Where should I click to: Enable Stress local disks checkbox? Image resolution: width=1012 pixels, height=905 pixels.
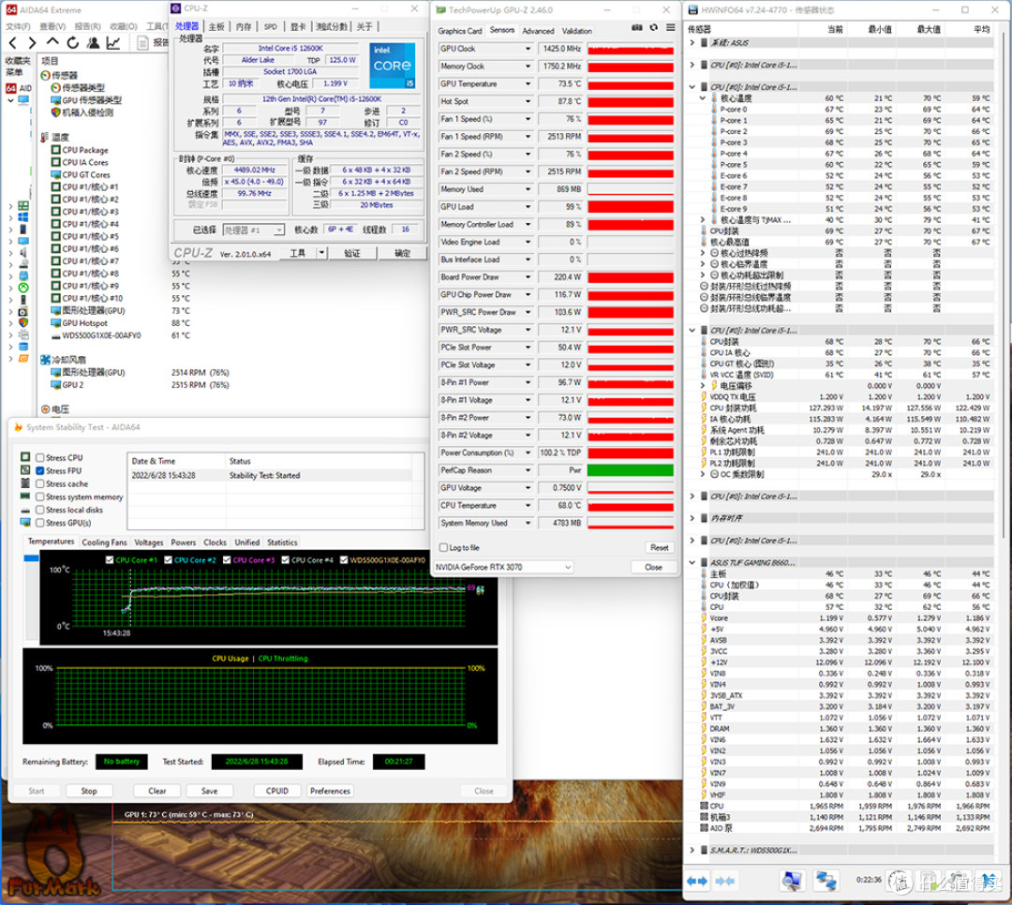tap(40, 510)
